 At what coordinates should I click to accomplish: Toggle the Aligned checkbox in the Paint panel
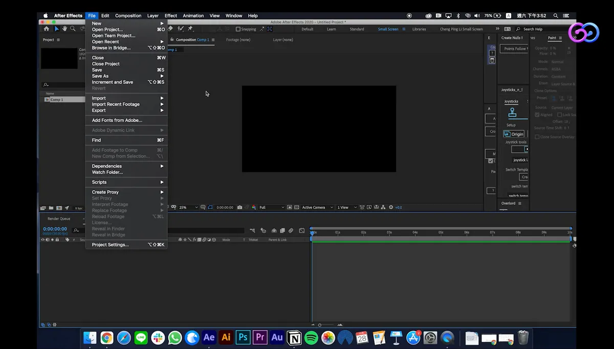pos(537,114)
